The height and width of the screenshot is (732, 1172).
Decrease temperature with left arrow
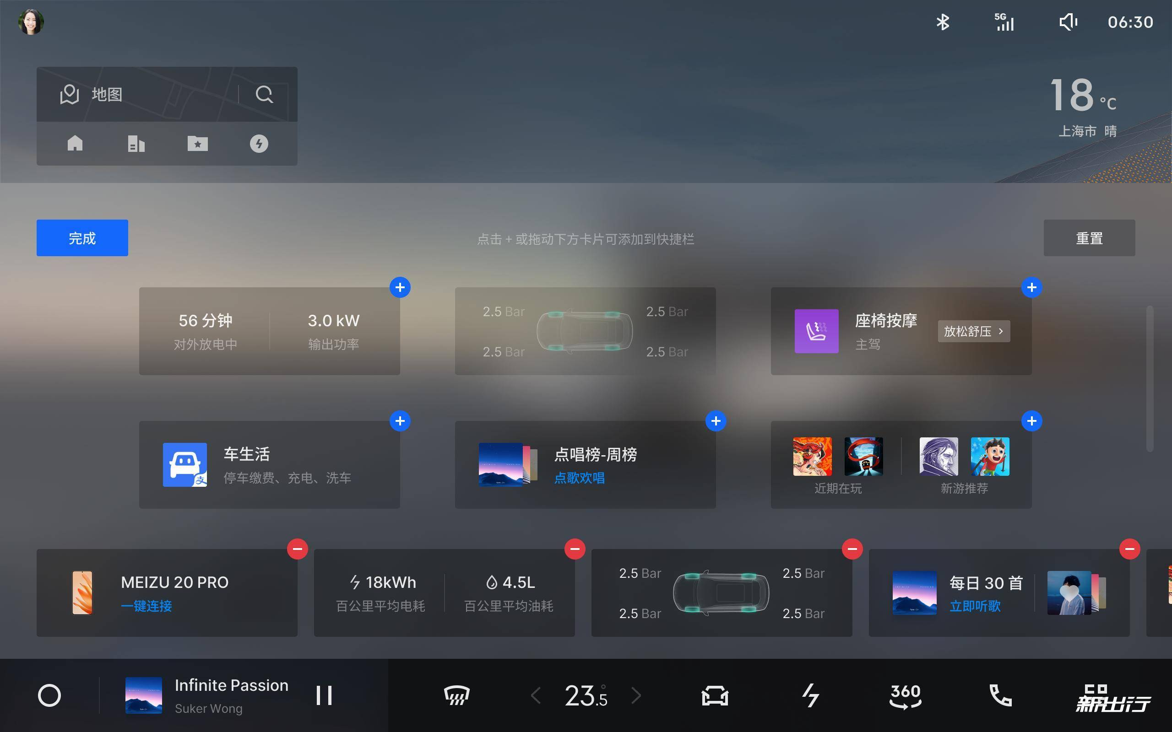(536, 696)
